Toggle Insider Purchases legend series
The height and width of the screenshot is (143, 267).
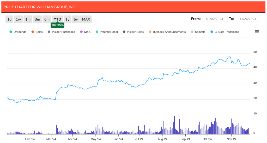(61, 32)
